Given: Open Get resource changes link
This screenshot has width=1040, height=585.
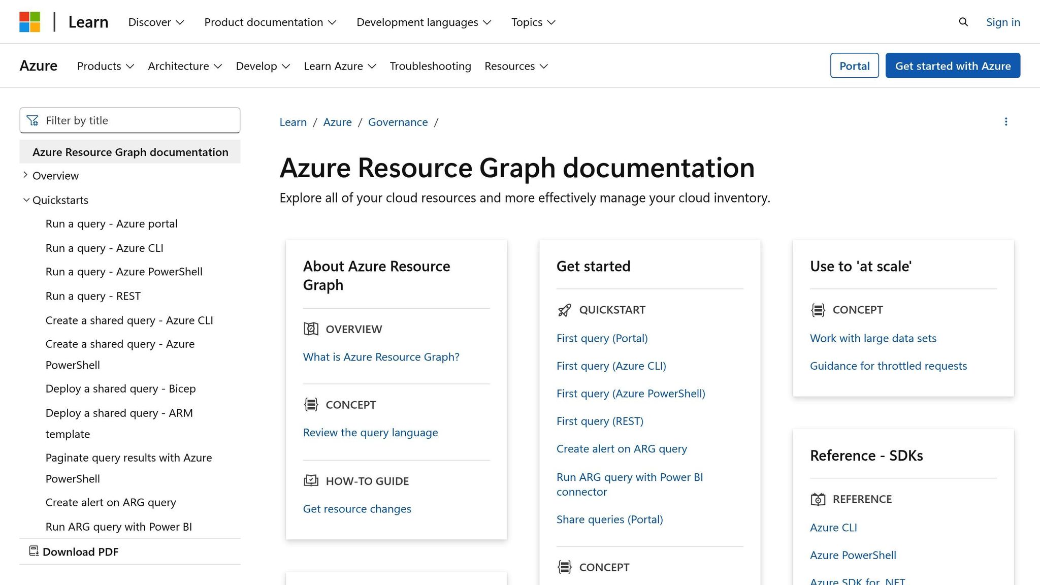Looking at the screenshot, I should (x=357, y=509).
